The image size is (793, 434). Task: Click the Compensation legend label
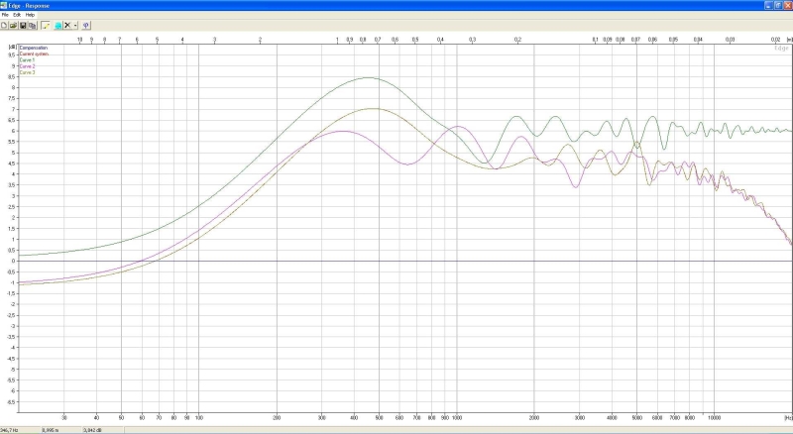click(32, 48)
